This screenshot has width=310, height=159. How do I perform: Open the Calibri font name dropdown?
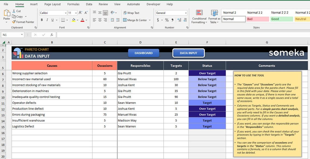coord(66,13)
